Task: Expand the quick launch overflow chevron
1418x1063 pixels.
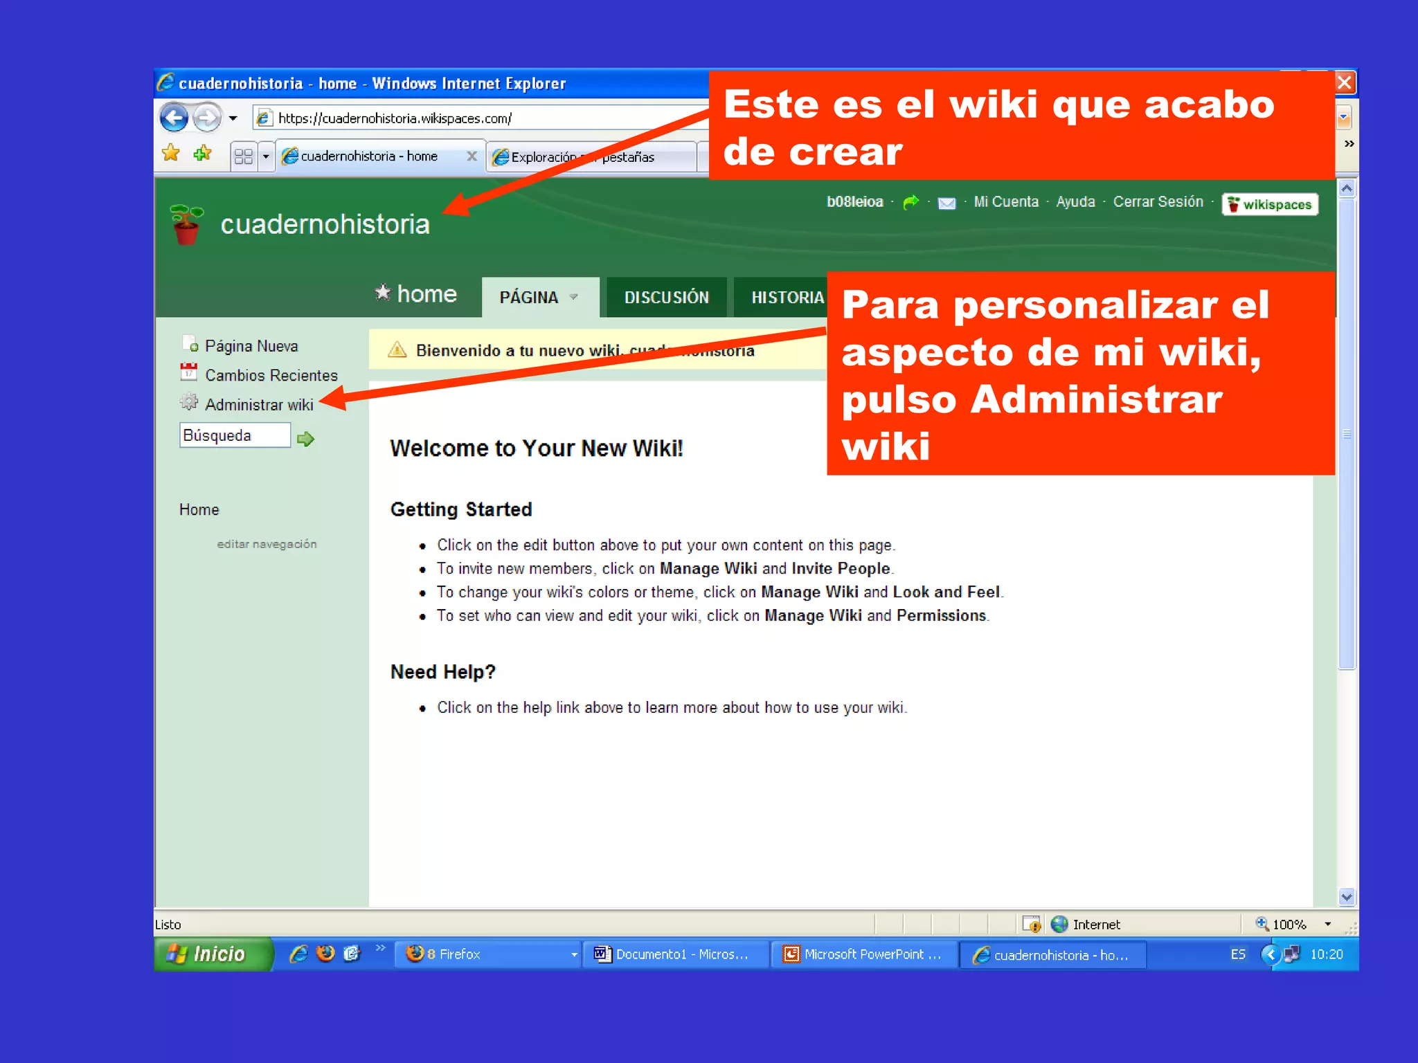Action: click(380, 947)
